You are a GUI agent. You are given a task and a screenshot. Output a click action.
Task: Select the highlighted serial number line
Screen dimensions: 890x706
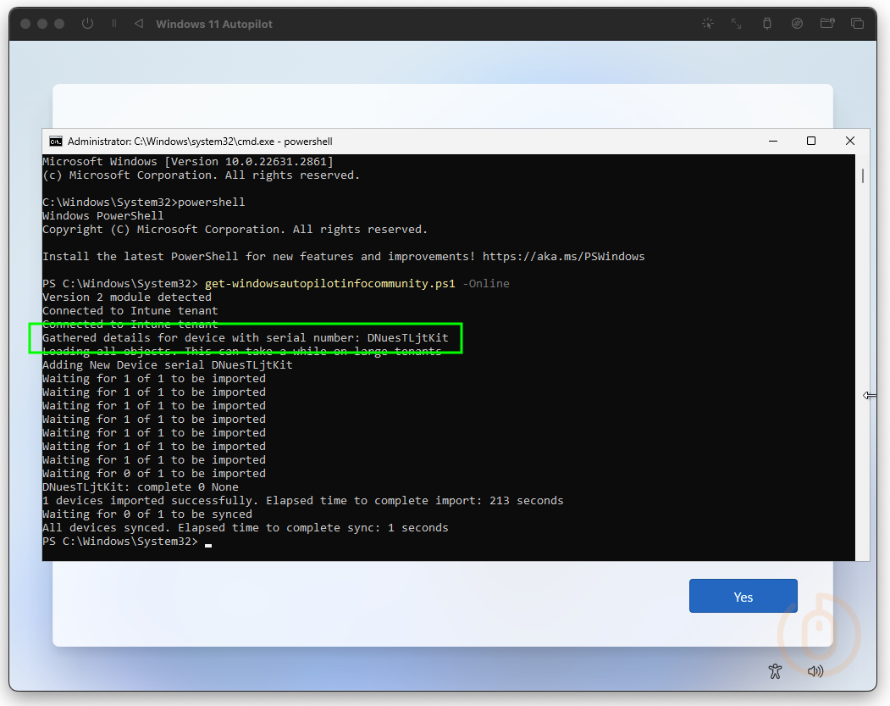pos(252,337)
